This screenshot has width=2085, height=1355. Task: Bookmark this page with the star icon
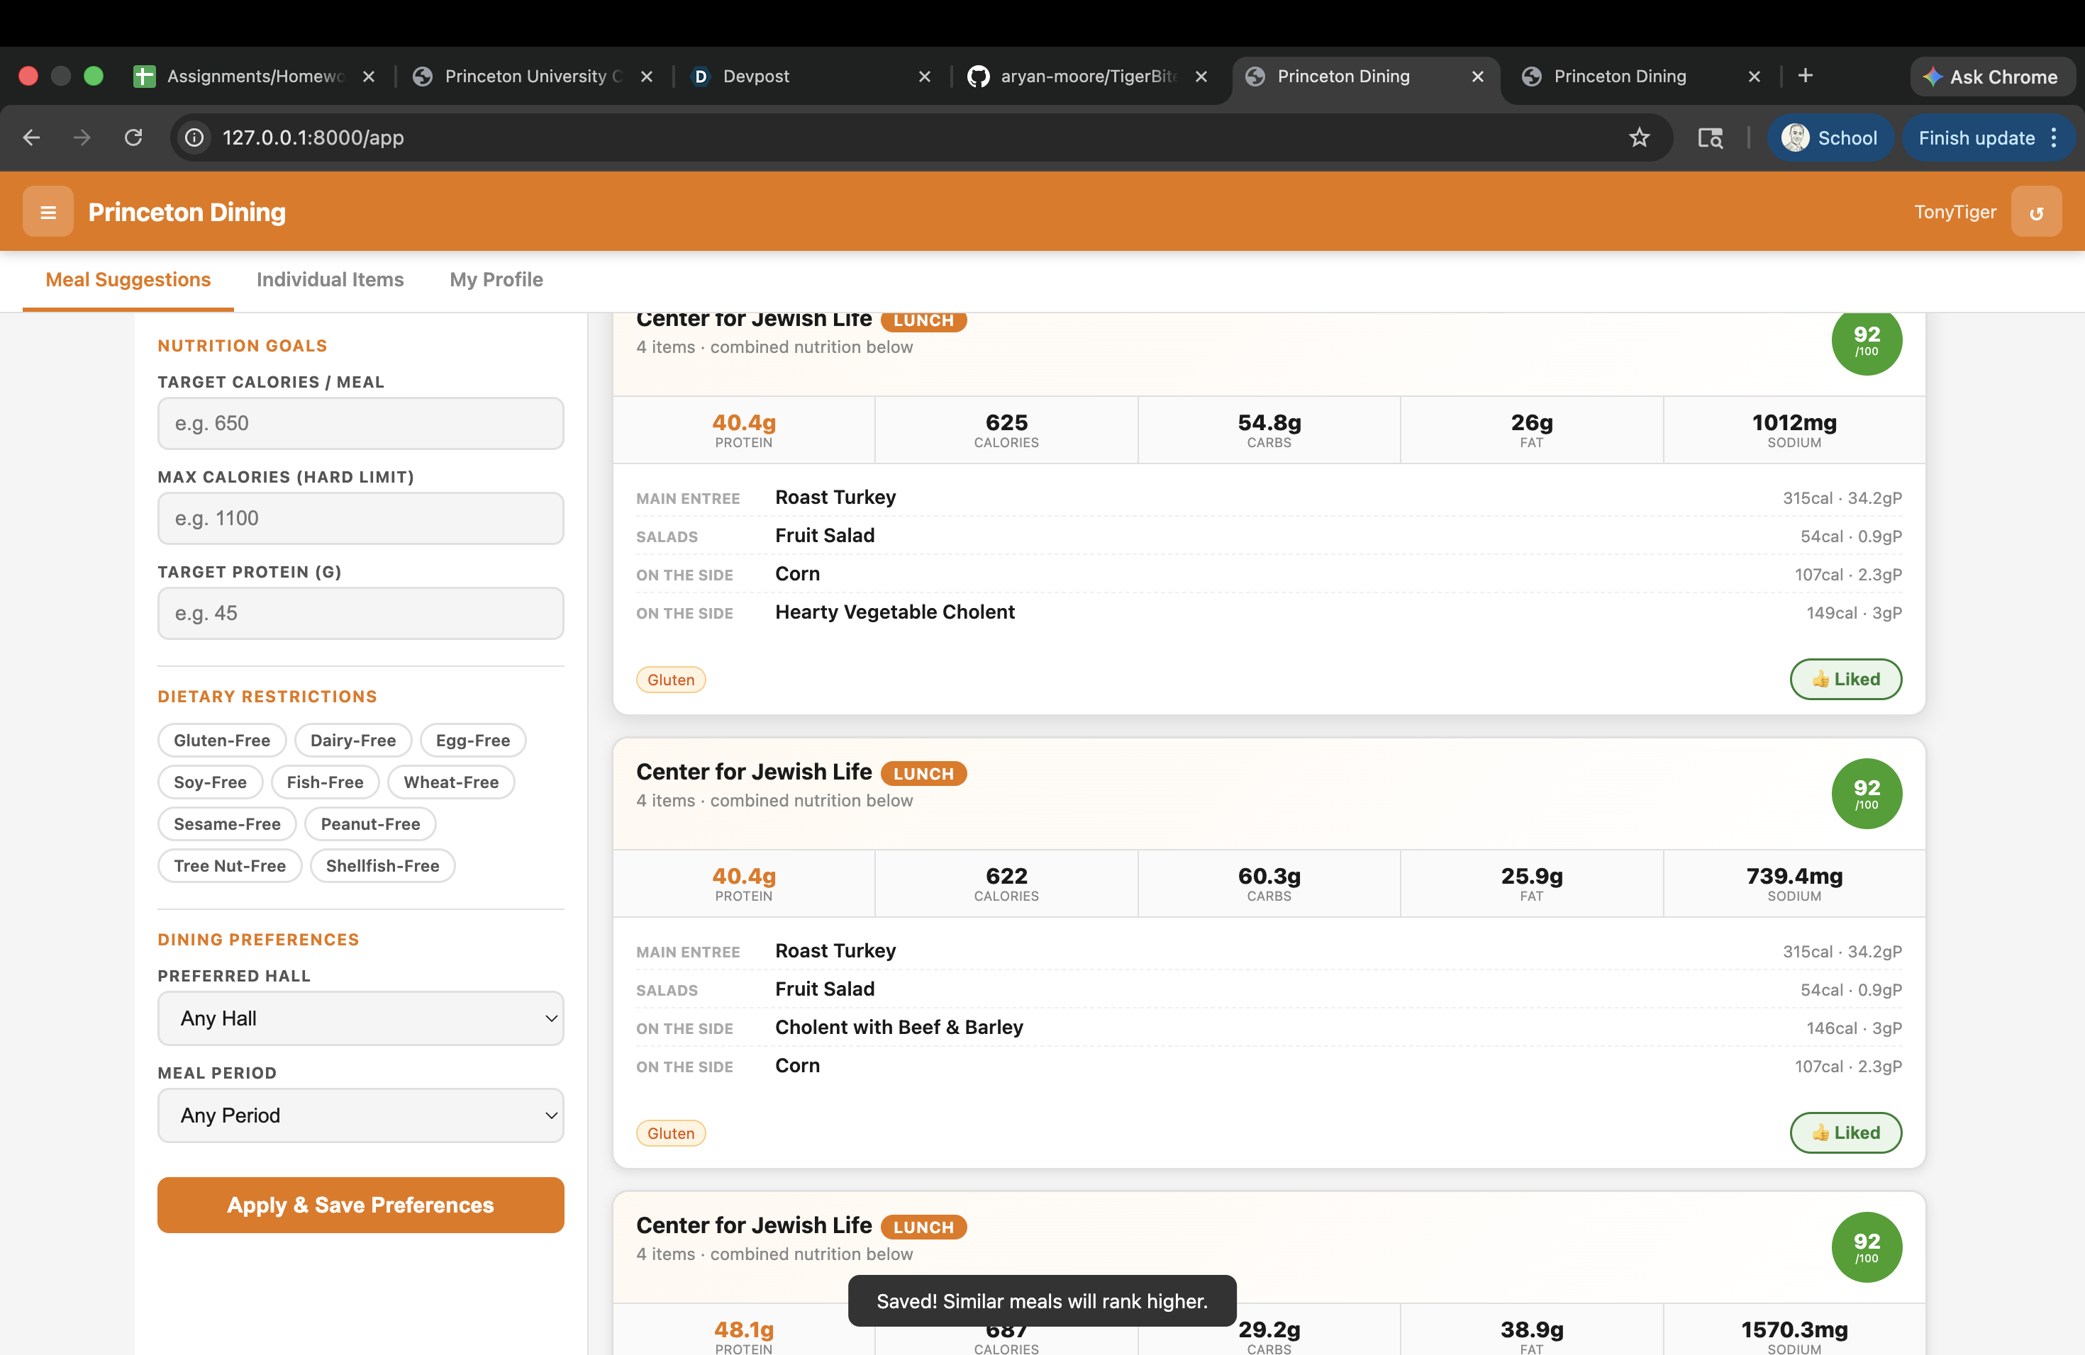coord(1638,137)
